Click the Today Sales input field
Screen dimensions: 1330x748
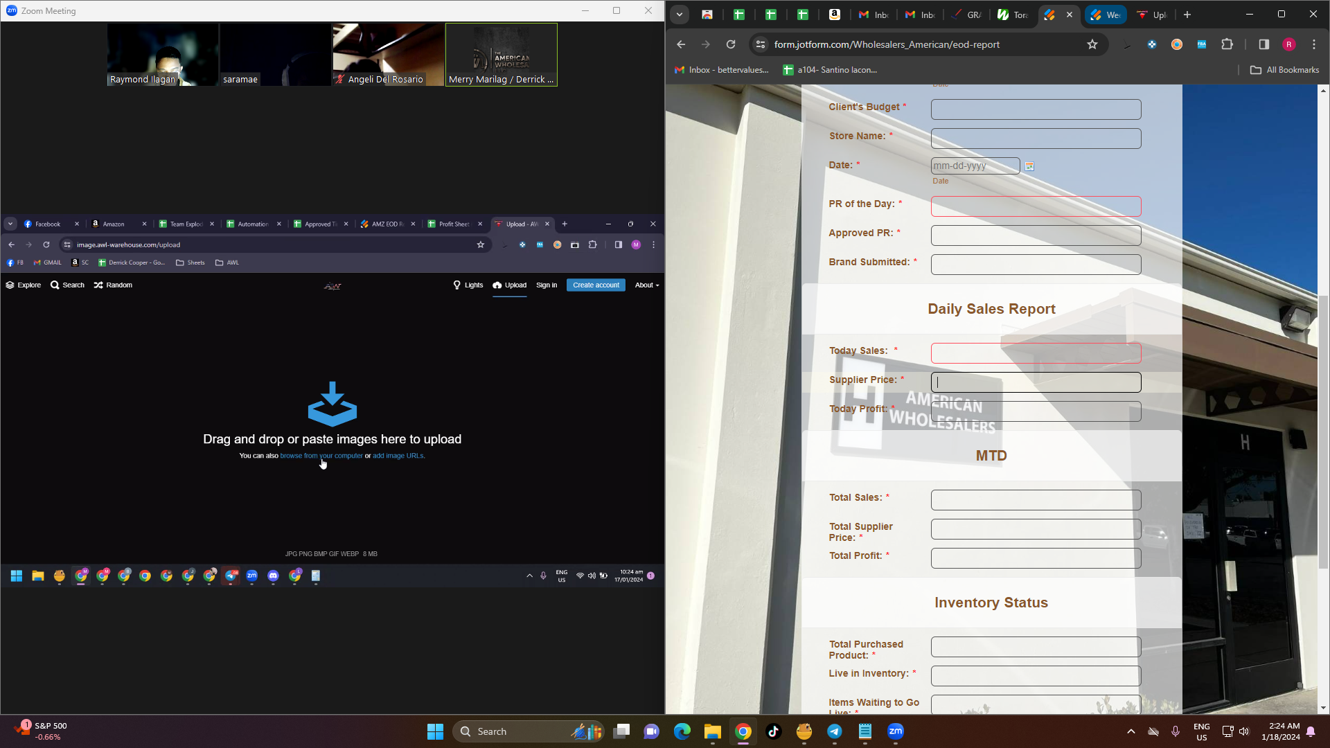pos(1036,353)
